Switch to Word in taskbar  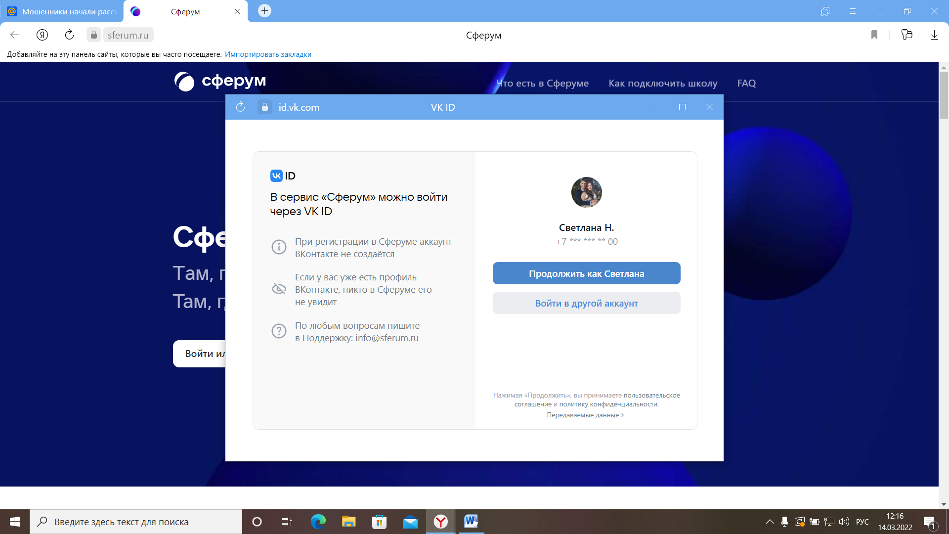[471, 521]
